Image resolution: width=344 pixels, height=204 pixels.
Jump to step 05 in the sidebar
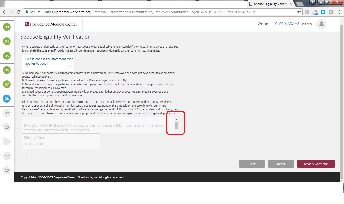7,56
